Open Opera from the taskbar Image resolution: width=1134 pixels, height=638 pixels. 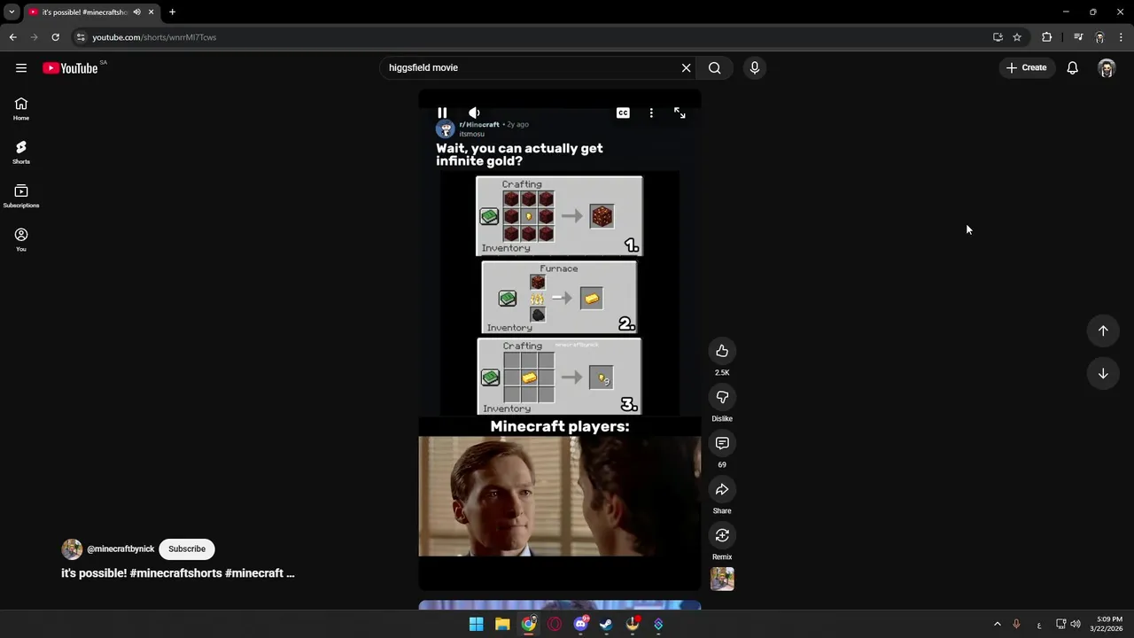pyautogui.click(x=555, y=625)
